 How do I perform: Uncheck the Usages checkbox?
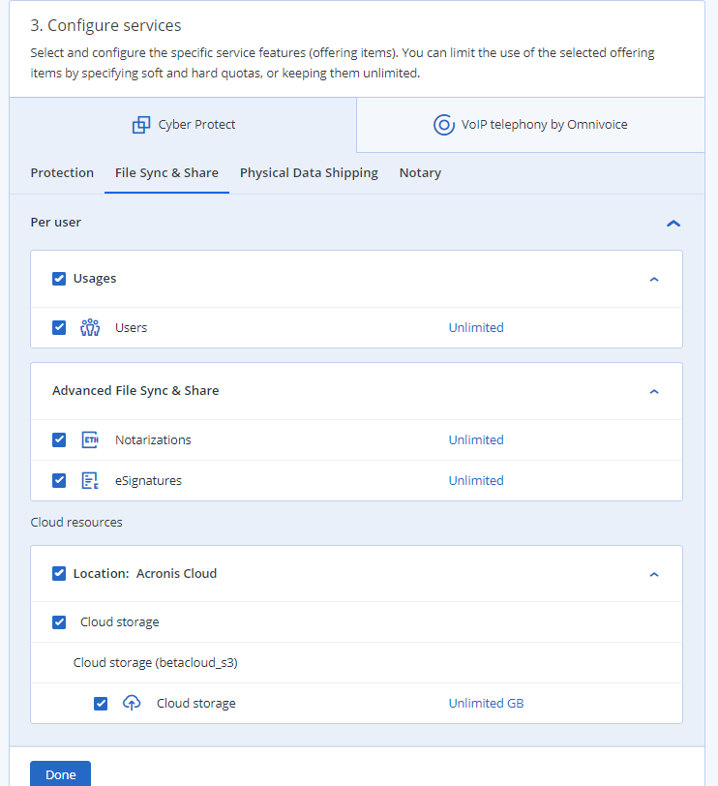(59, 279)
